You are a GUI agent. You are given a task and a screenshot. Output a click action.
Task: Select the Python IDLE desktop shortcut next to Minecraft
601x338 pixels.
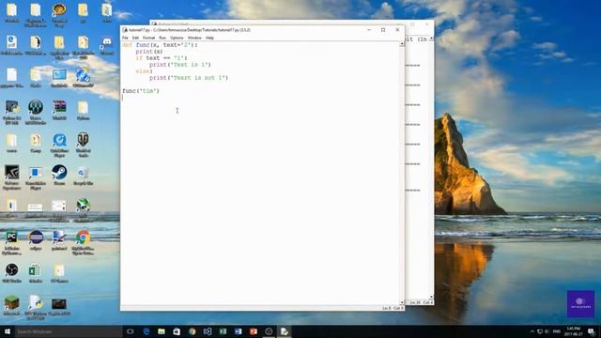click(x=36, y=307)
